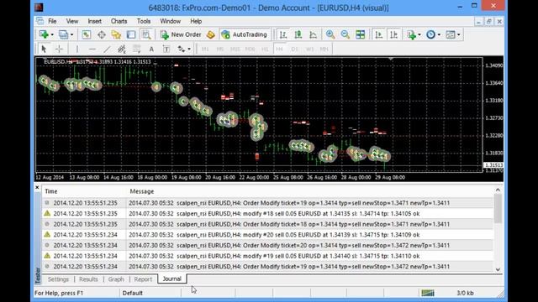Close the Tester panel with its X
The height and width of the screenshot is (302, 538).
tap(37, 187)
